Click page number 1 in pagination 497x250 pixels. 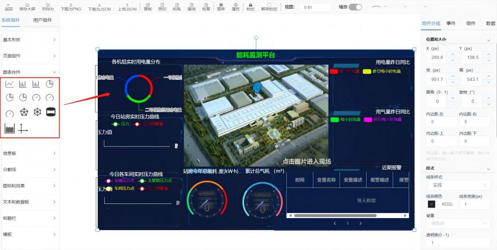click(348, 224)
